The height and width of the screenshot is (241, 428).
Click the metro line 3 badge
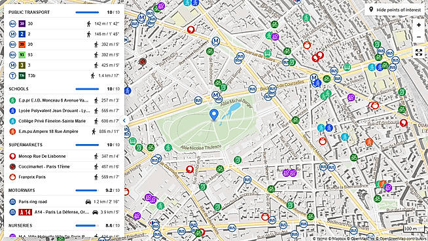coord(22,65)
